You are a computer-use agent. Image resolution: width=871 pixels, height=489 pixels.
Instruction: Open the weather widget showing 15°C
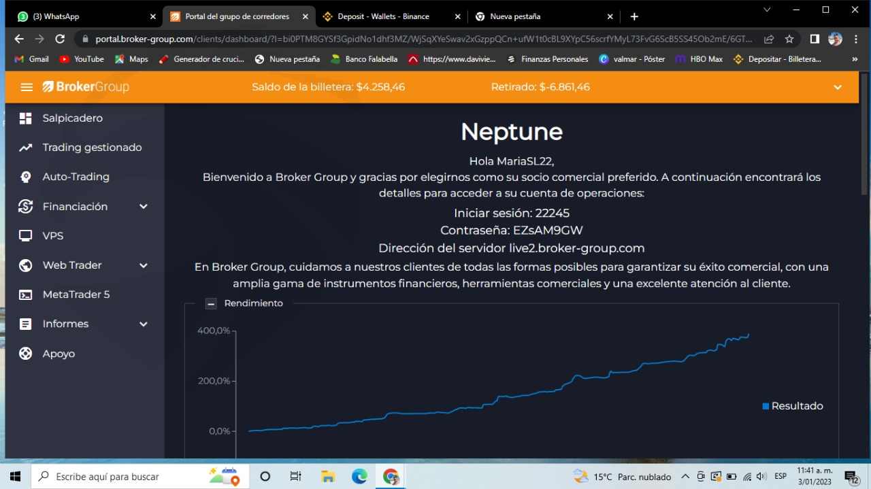click(x=622, y=476)
